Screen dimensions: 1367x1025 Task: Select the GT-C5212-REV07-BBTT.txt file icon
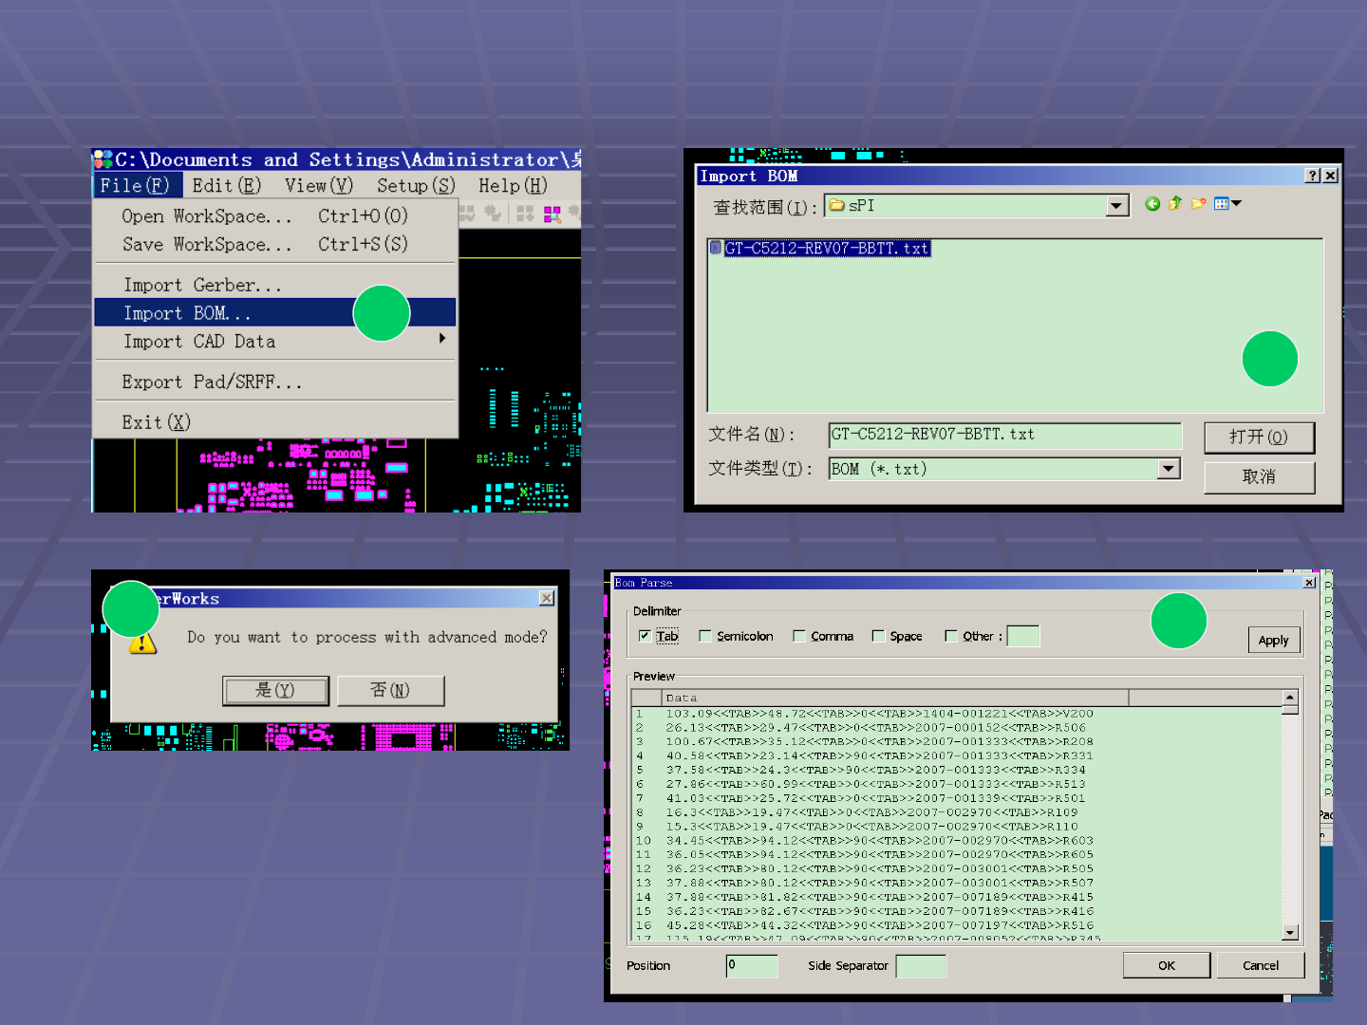[716, 249]
